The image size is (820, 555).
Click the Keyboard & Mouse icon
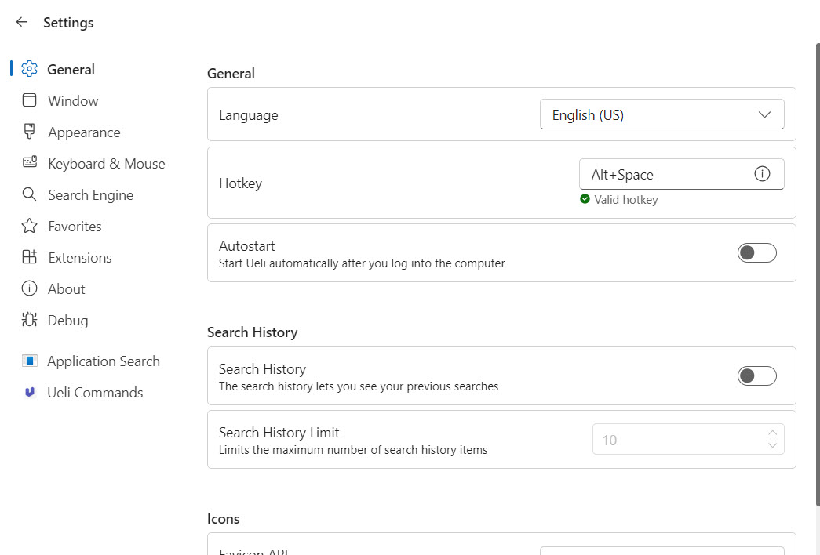click(x=29, y=162)
